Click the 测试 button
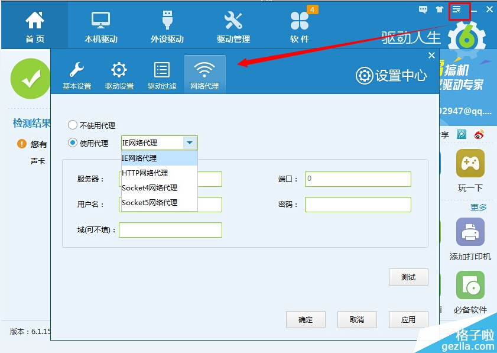 click(408, 277)
